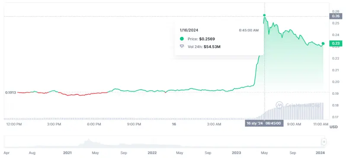The height and width of the screenshot is (158, 346).
Task: Click the $0.2569 price in tooltip
Action: click(x=207, y=39)
